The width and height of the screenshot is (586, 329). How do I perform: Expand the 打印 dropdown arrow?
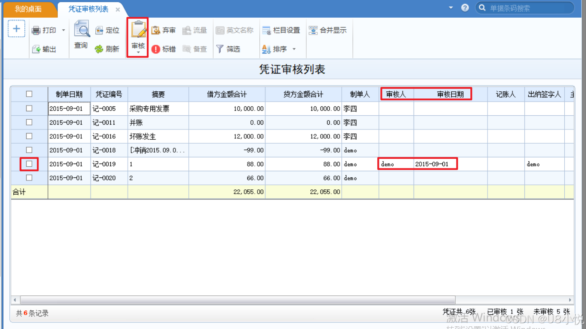(63, 31)
